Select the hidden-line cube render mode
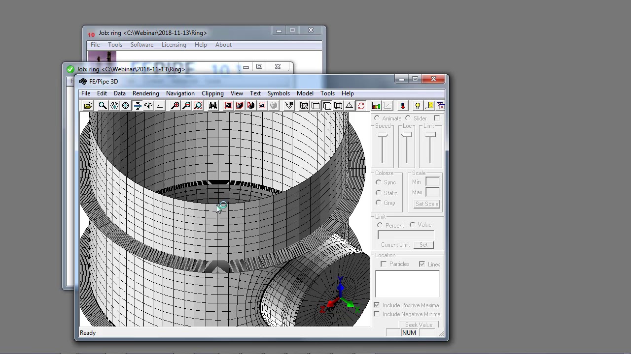The width and height of the screenshot is (631, 354). coord(327,106)
